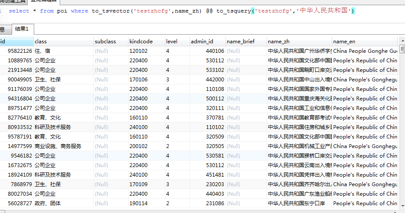Viewport: 405px width, 213px height.
Task: Click admin_id cell 500112
Action: (x=207, y=98)
